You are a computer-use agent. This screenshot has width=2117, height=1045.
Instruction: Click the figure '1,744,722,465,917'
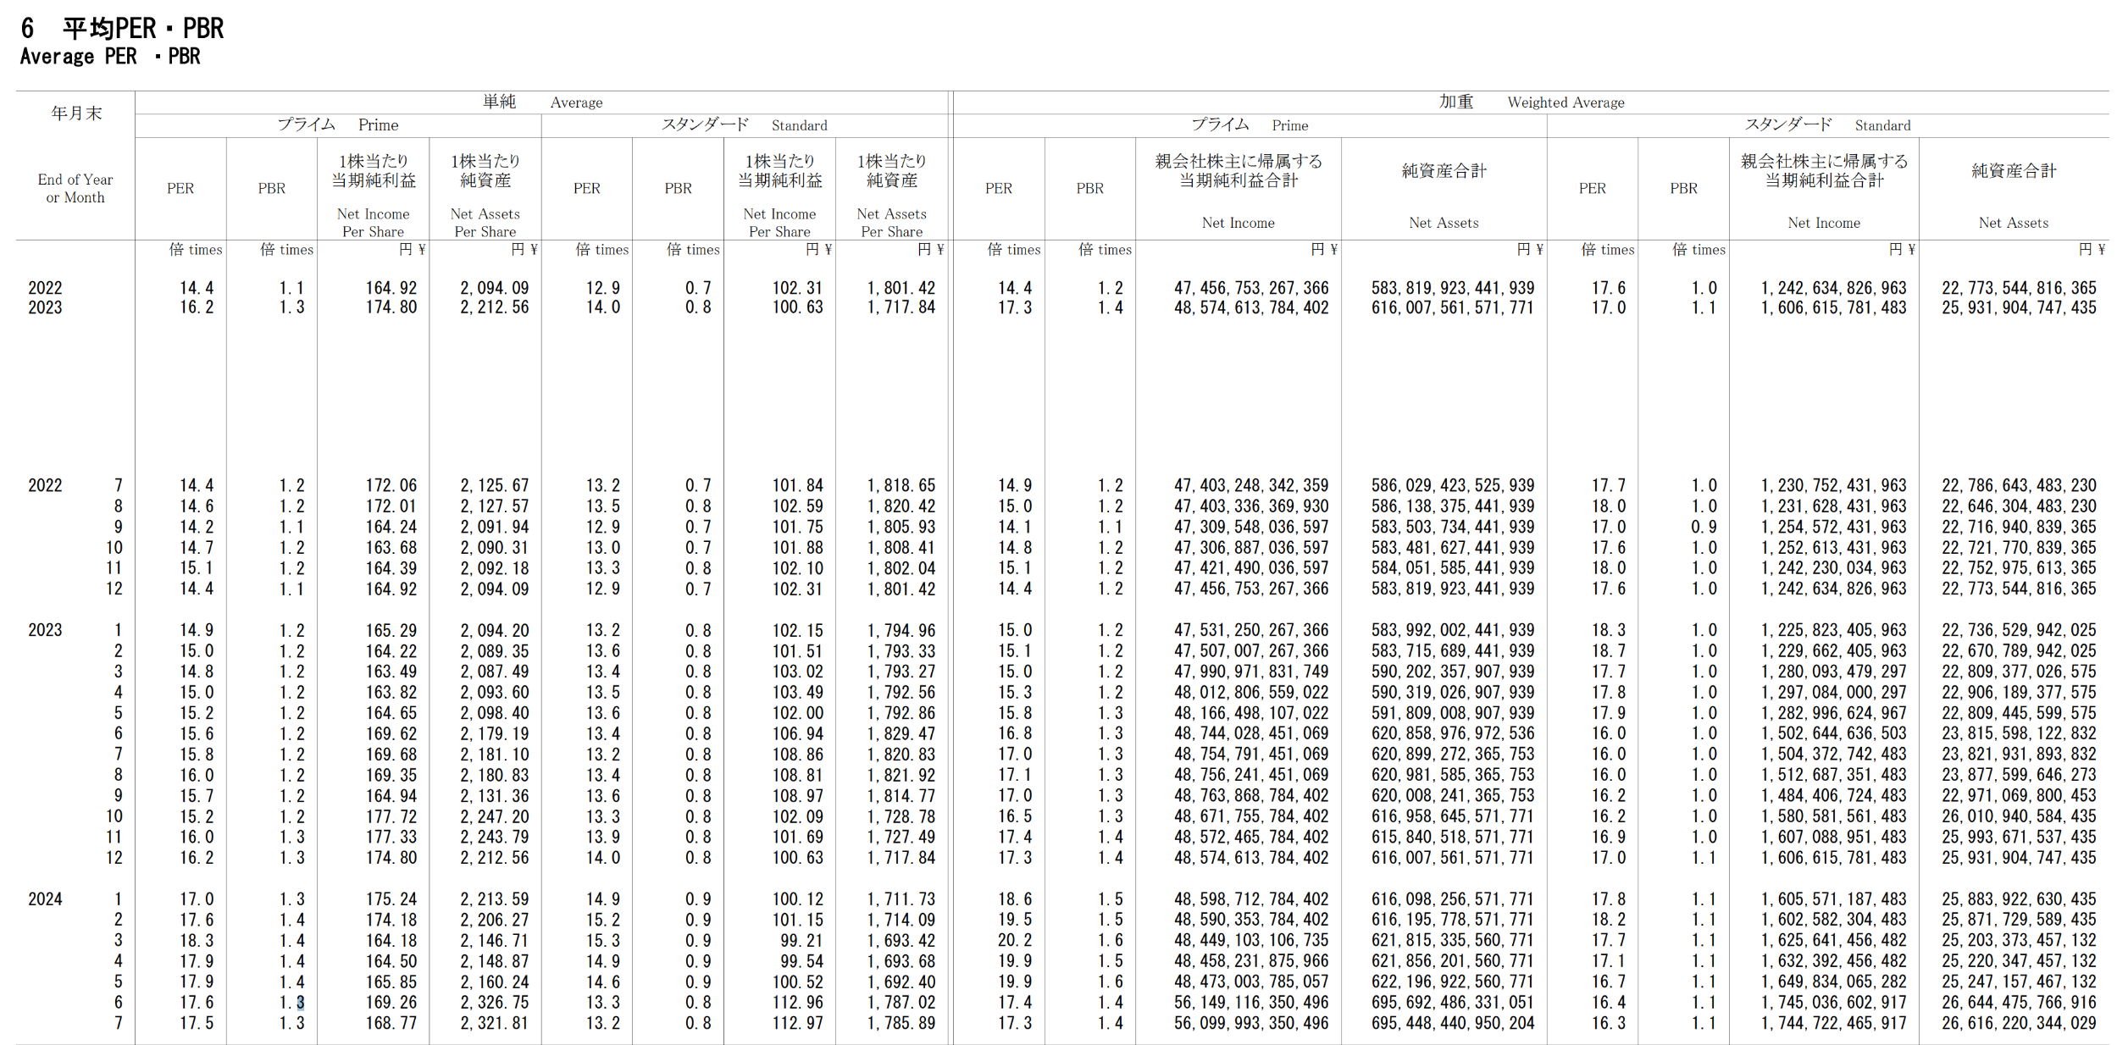pyautogui.click(x=1833, y=1023)
